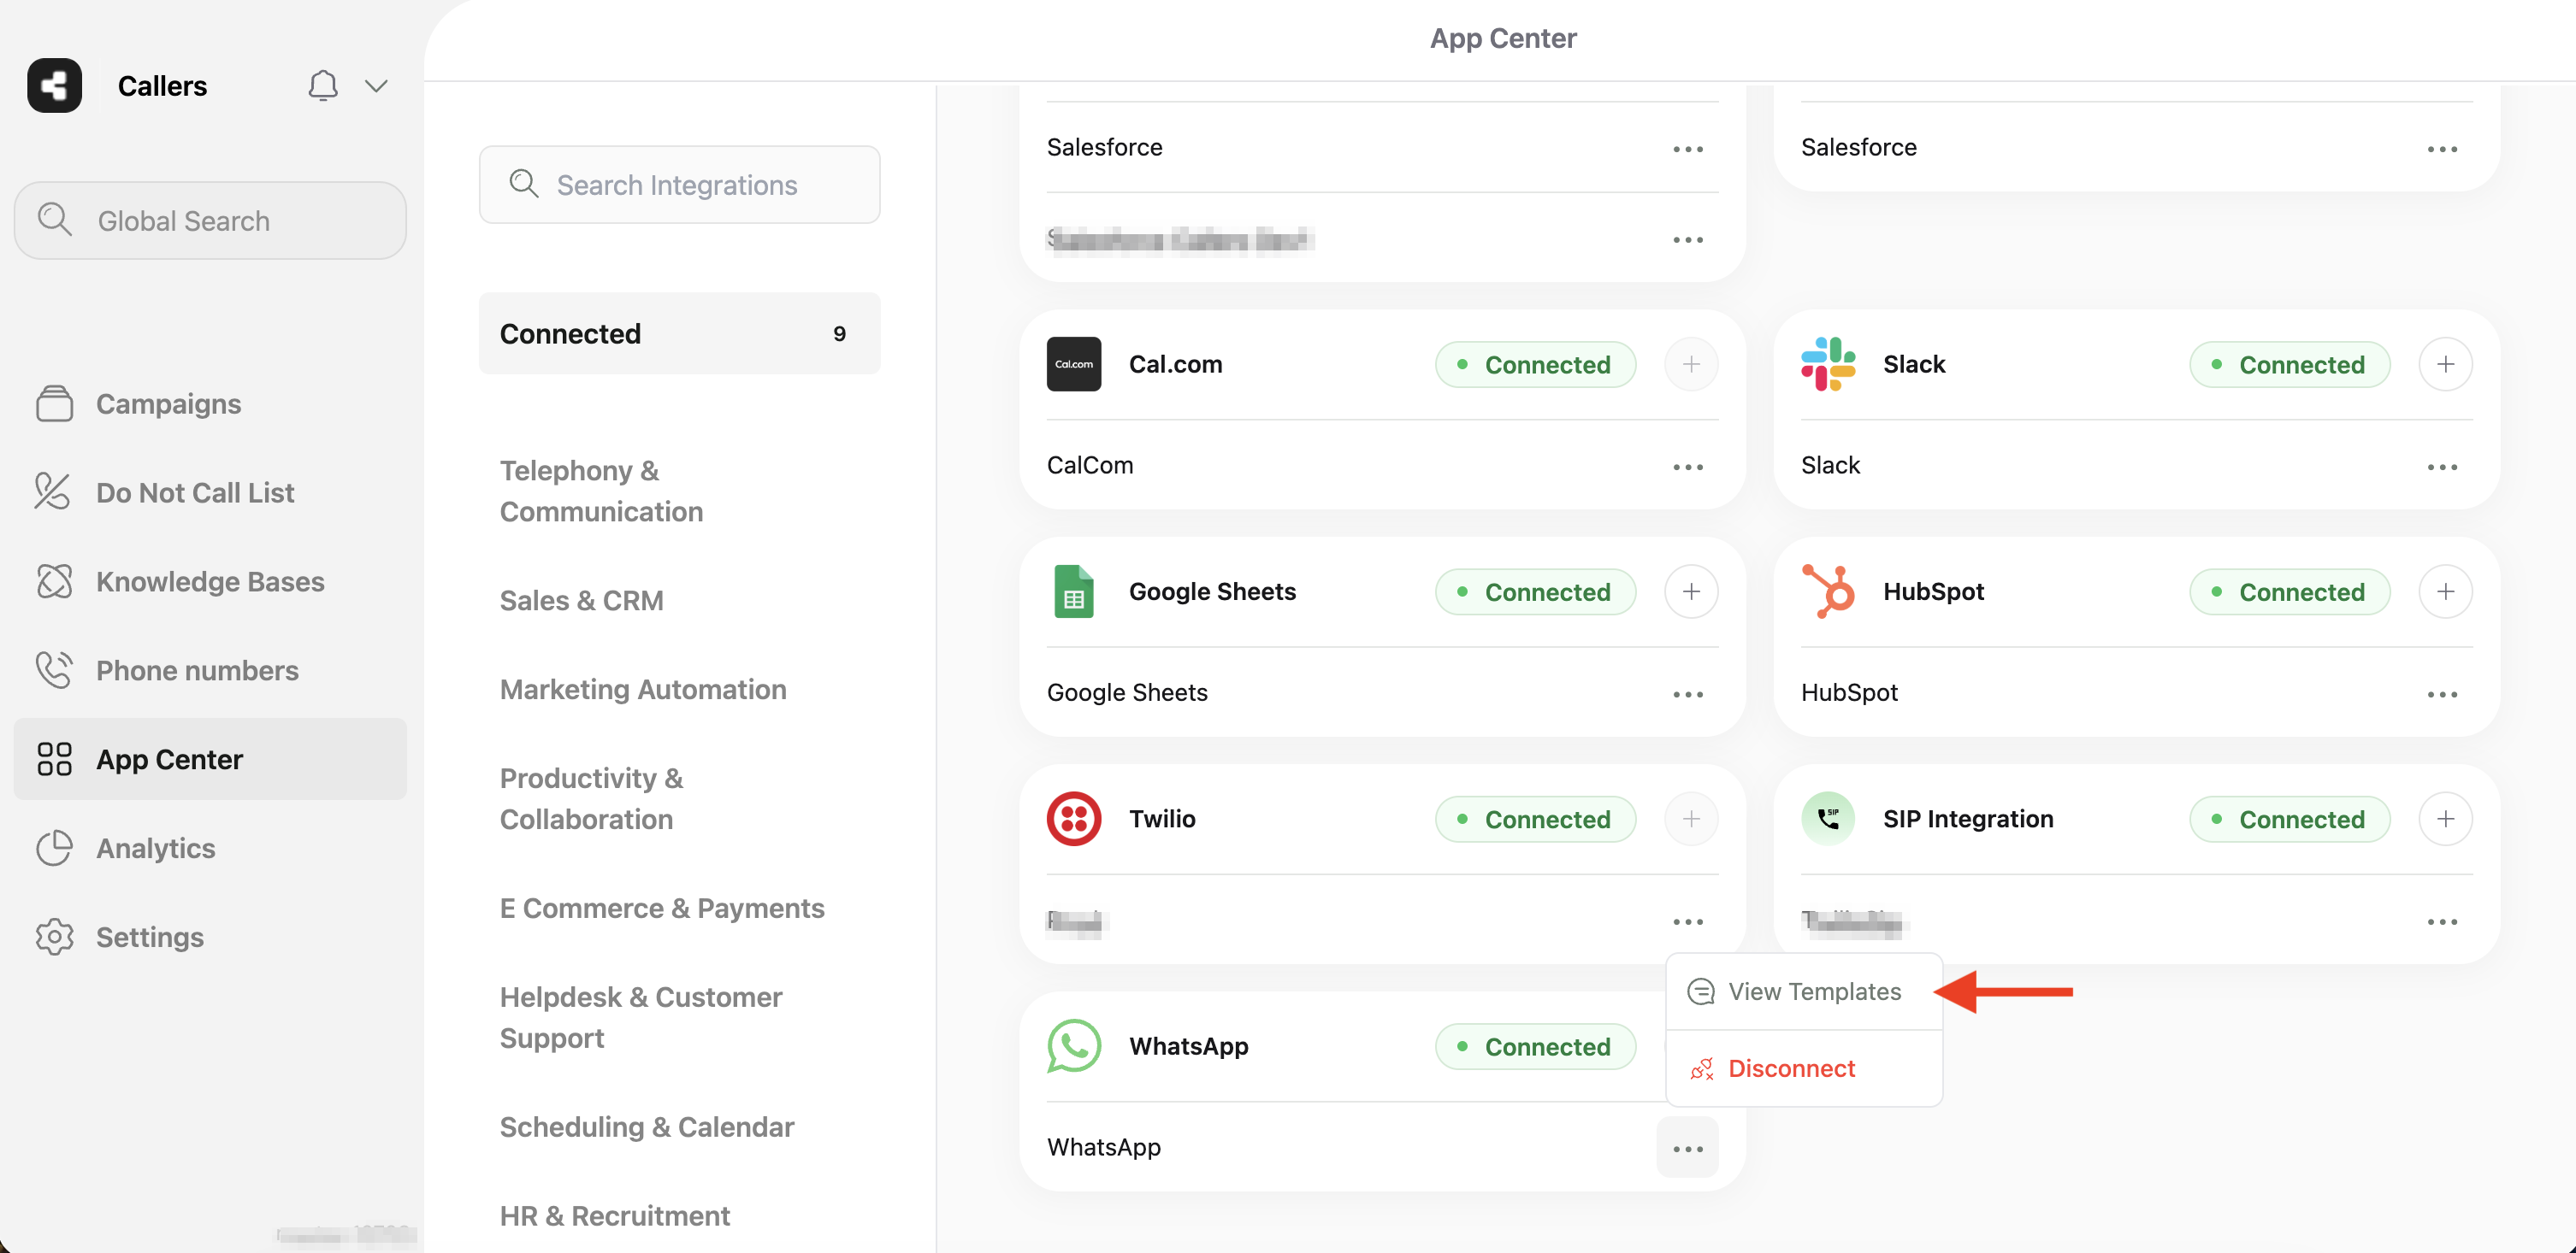2576x1253 pixels.
Task: Click the Cal.com app logo
Action: pyautogui.click(x=1074, y=364)
